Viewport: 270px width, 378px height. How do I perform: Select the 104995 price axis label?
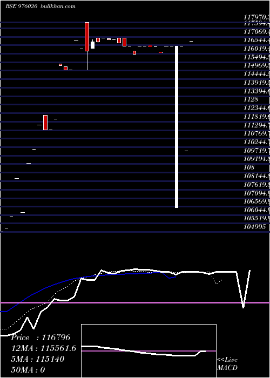[254, 227]
